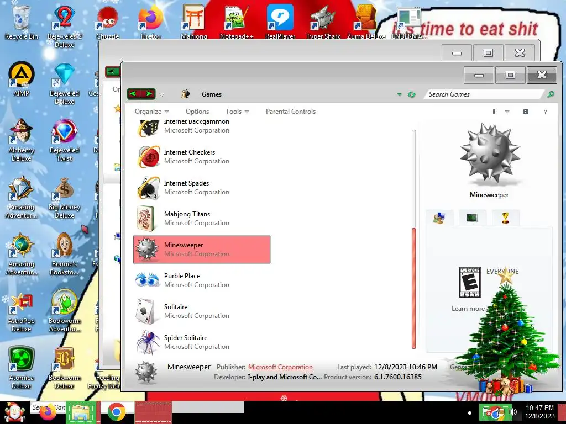Select the Internet Spades icon

click(149, 188)
